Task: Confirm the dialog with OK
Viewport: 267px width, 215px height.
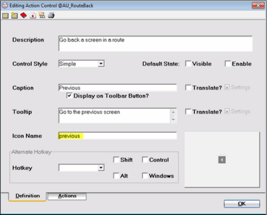Action: tap(242, 204)
